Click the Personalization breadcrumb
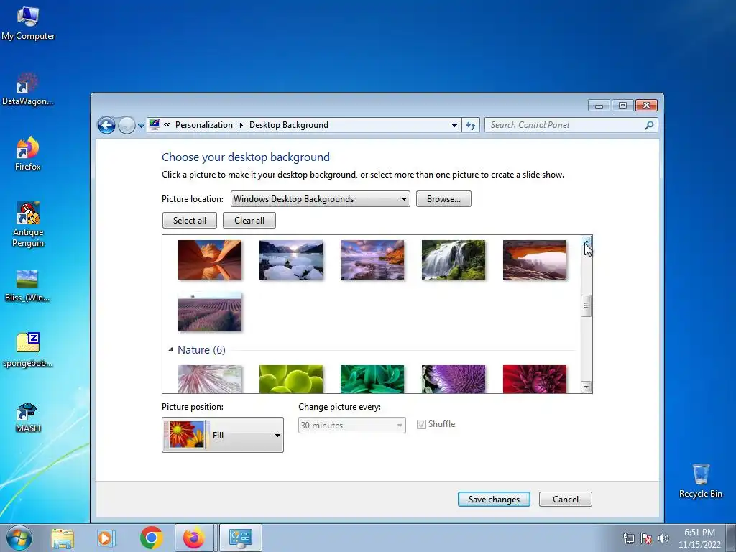Viewport: 736px width, 552px height. (x=203, y=125)
